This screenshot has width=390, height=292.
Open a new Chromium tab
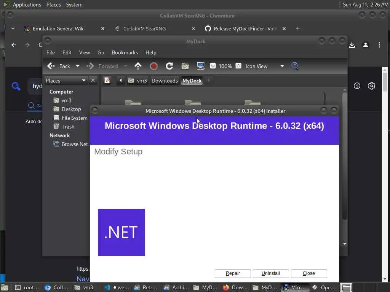[298, 29]
